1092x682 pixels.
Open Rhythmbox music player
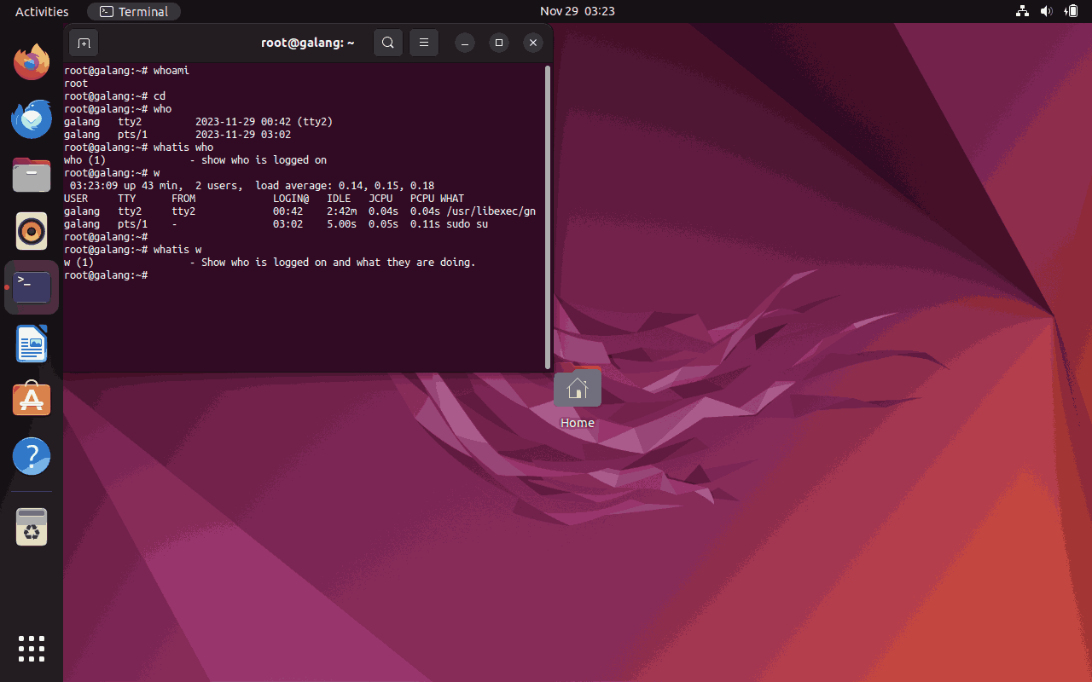point(32,231)
